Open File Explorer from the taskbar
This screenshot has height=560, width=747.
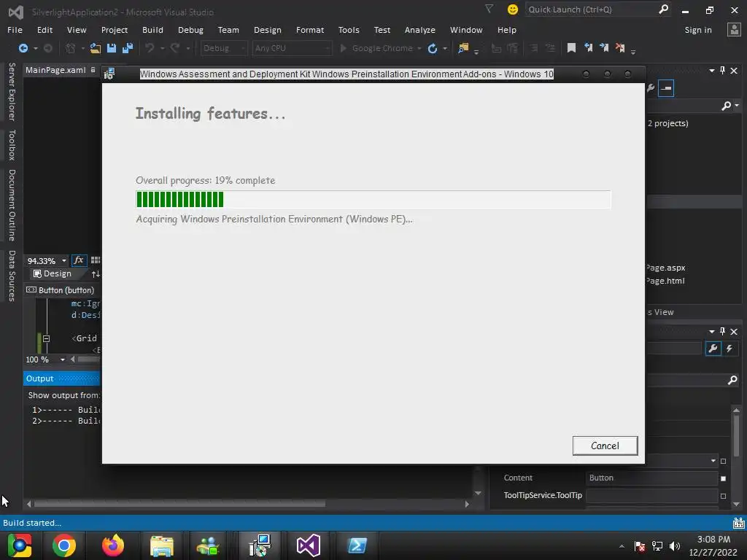(x=162, y=545)
